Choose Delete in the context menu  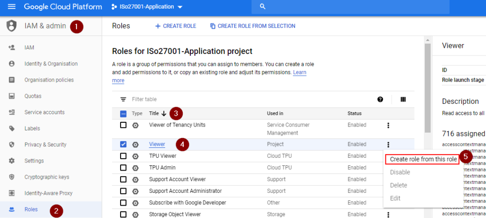pyautogui.click(x=398, y=185)
